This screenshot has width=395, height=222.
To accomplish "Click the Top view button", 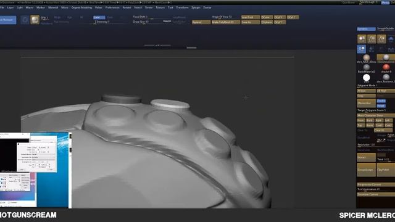I will tap(360, 125).
